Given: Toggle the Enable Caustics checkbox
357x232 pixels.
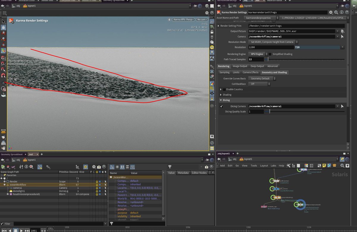Looking at the screenshot, I should [x=224, y=89].
